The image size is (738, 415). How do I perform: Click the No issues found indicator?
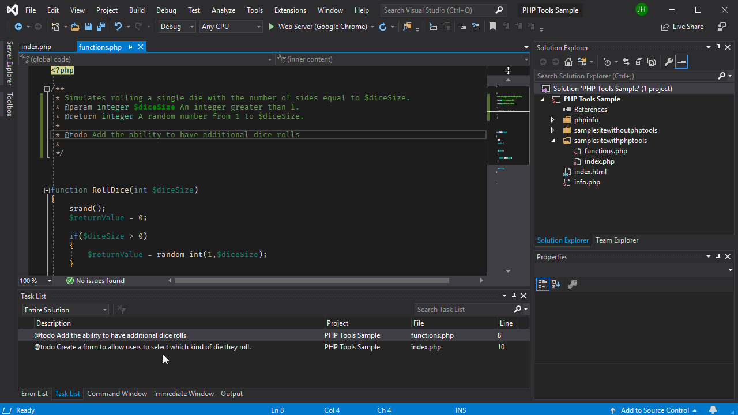(95, 281)
